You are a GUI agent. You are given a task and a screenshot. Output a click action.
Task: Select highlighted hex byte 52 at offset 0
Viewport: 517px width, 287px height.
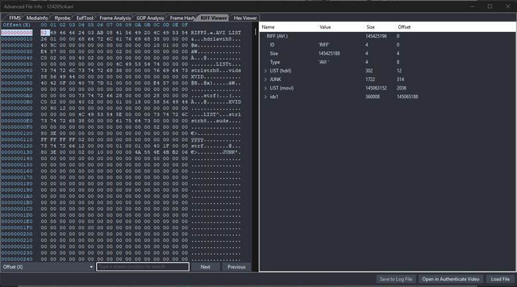pyautogui.click(x=44, y=33)
